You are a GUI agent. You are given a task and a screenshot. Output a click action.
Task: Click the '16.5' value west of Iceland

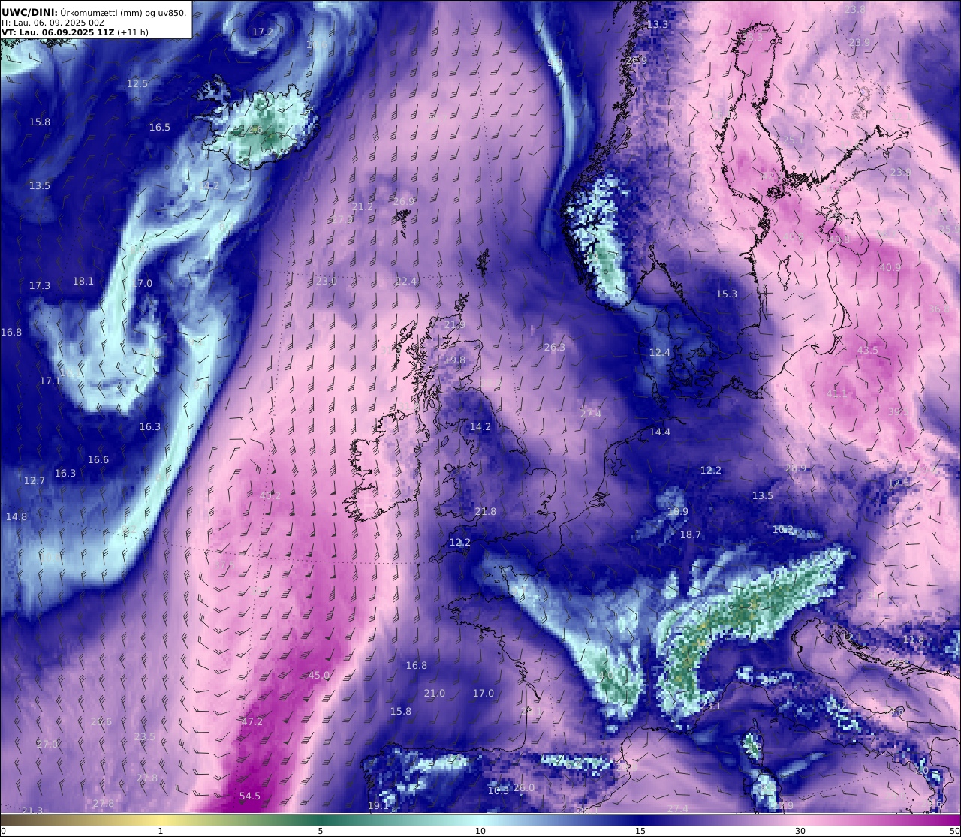click(x=160, y=128)
